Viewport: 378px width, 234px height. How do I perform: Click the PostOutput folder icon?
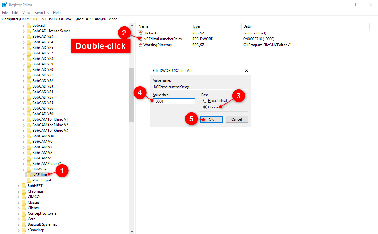(29, 180)
